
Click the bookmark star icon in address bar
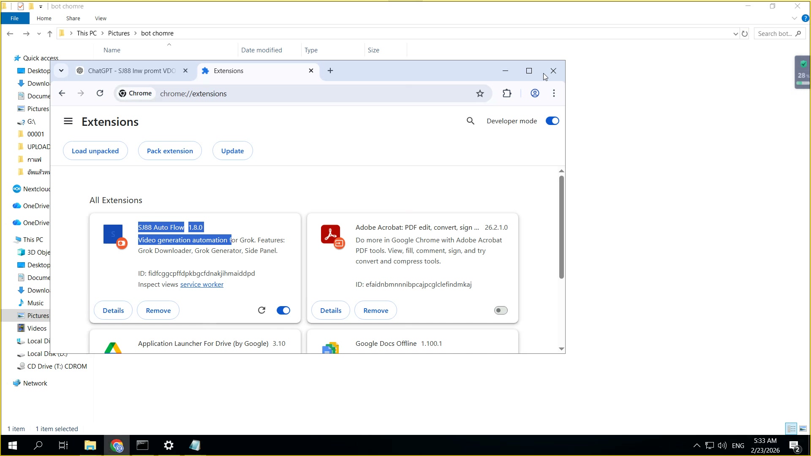480,94
